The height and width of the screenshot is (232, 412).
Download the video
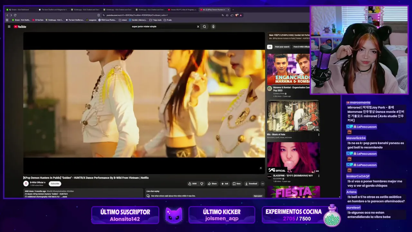click(x=251, y=184)
